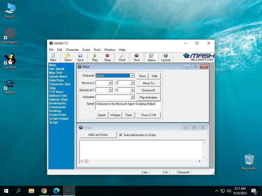This screenshot has height=196, width=262.
Task: Restore the Script child window
Action: pyautogui.click(x=194, y=128)
